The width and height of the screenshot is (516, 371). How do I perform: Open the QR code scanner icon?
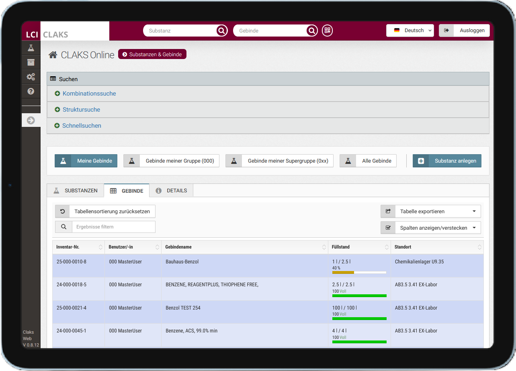328,31
